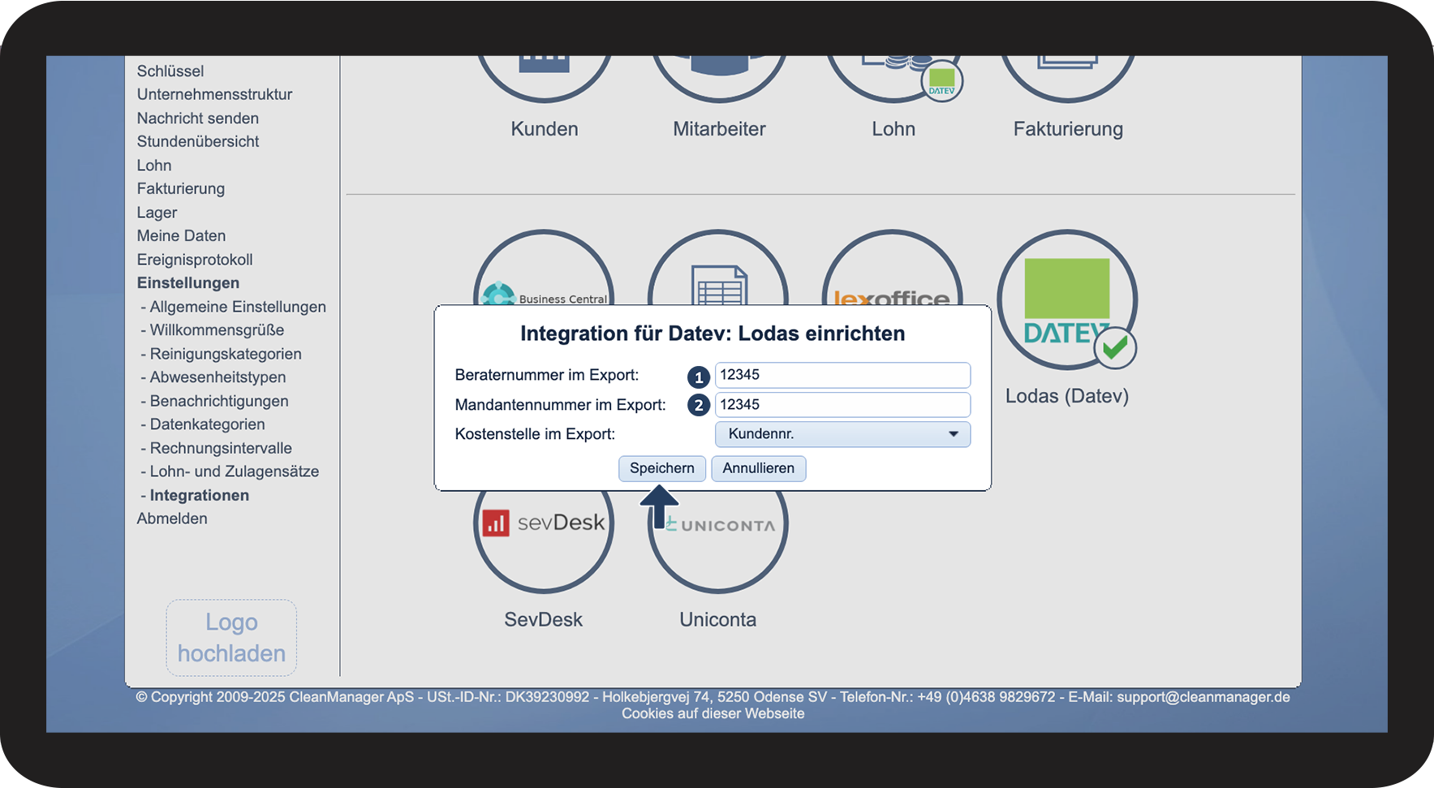Click the Beraternummer im Export field

842,375
